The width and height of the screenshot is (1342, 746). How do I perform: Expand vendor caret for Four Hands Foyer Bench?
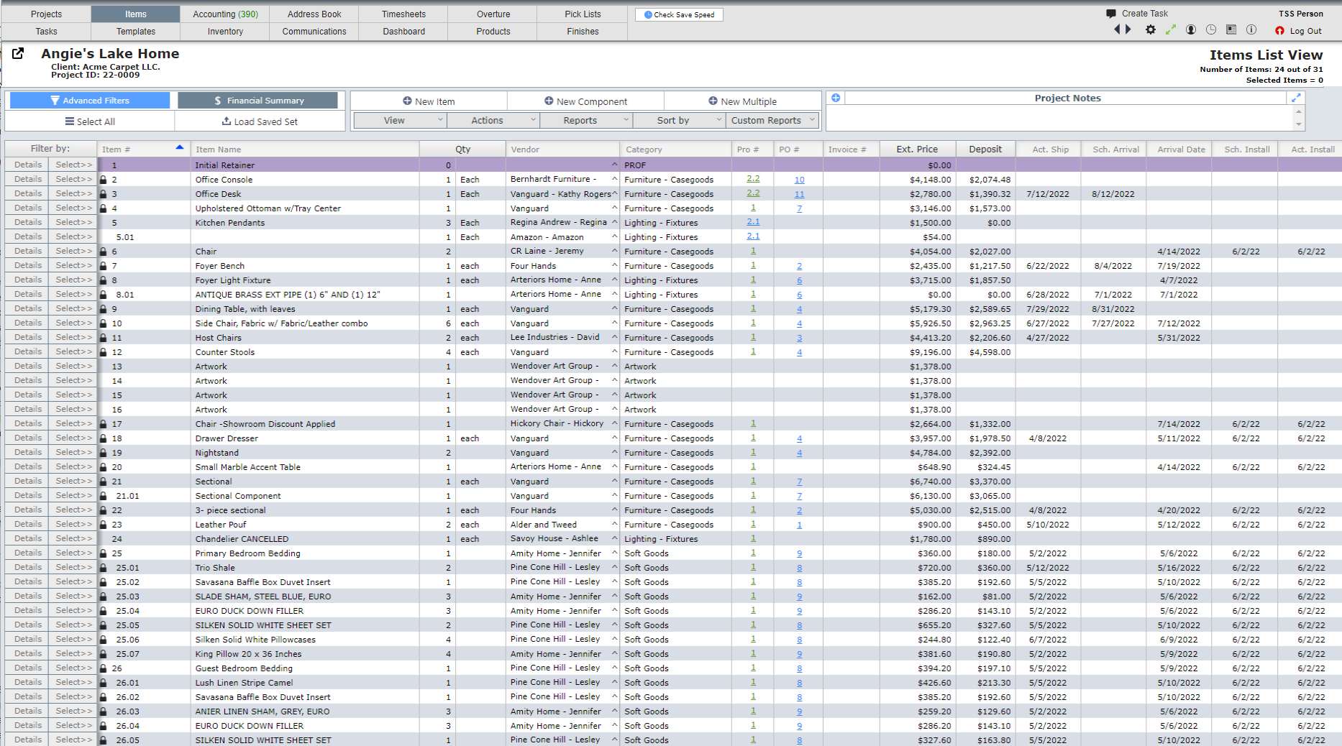pyautogui.click(x=614, y=265)
